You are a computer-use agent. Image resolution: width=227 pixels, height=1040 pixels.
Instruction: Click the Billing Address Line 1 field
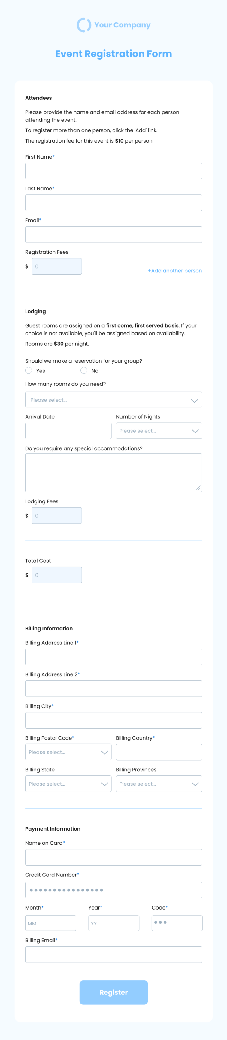coord(114,657)
